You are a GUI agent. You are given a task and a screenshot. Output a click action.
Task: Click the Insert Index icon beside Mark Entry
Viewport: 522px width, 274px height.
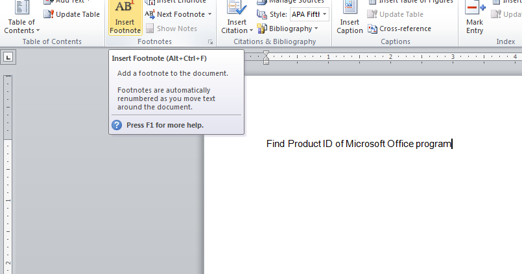496,2
